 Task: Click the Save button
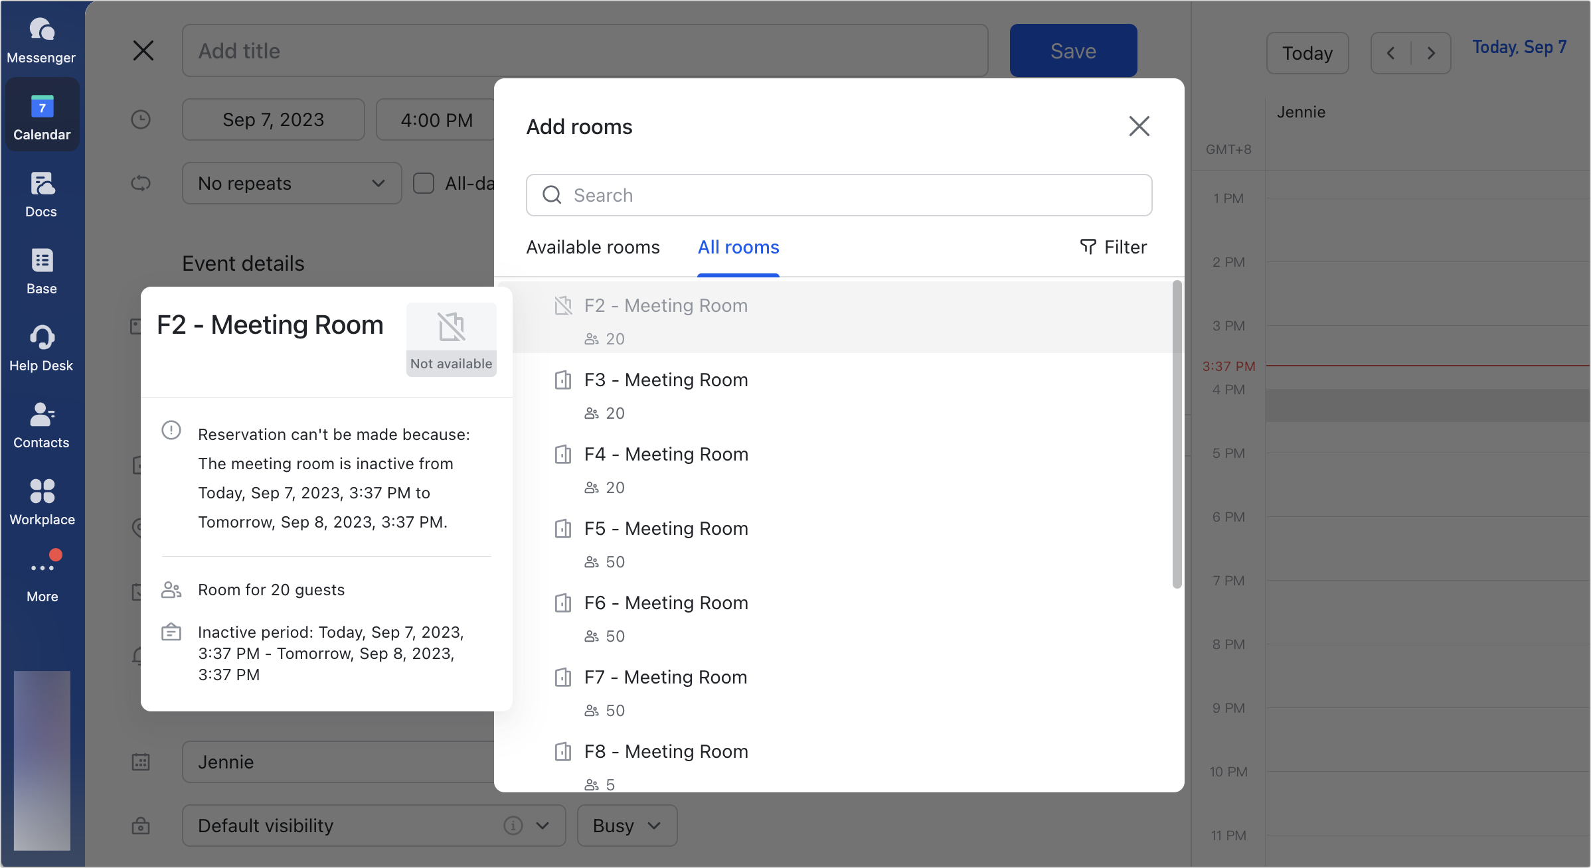(x=1073, y=50)
